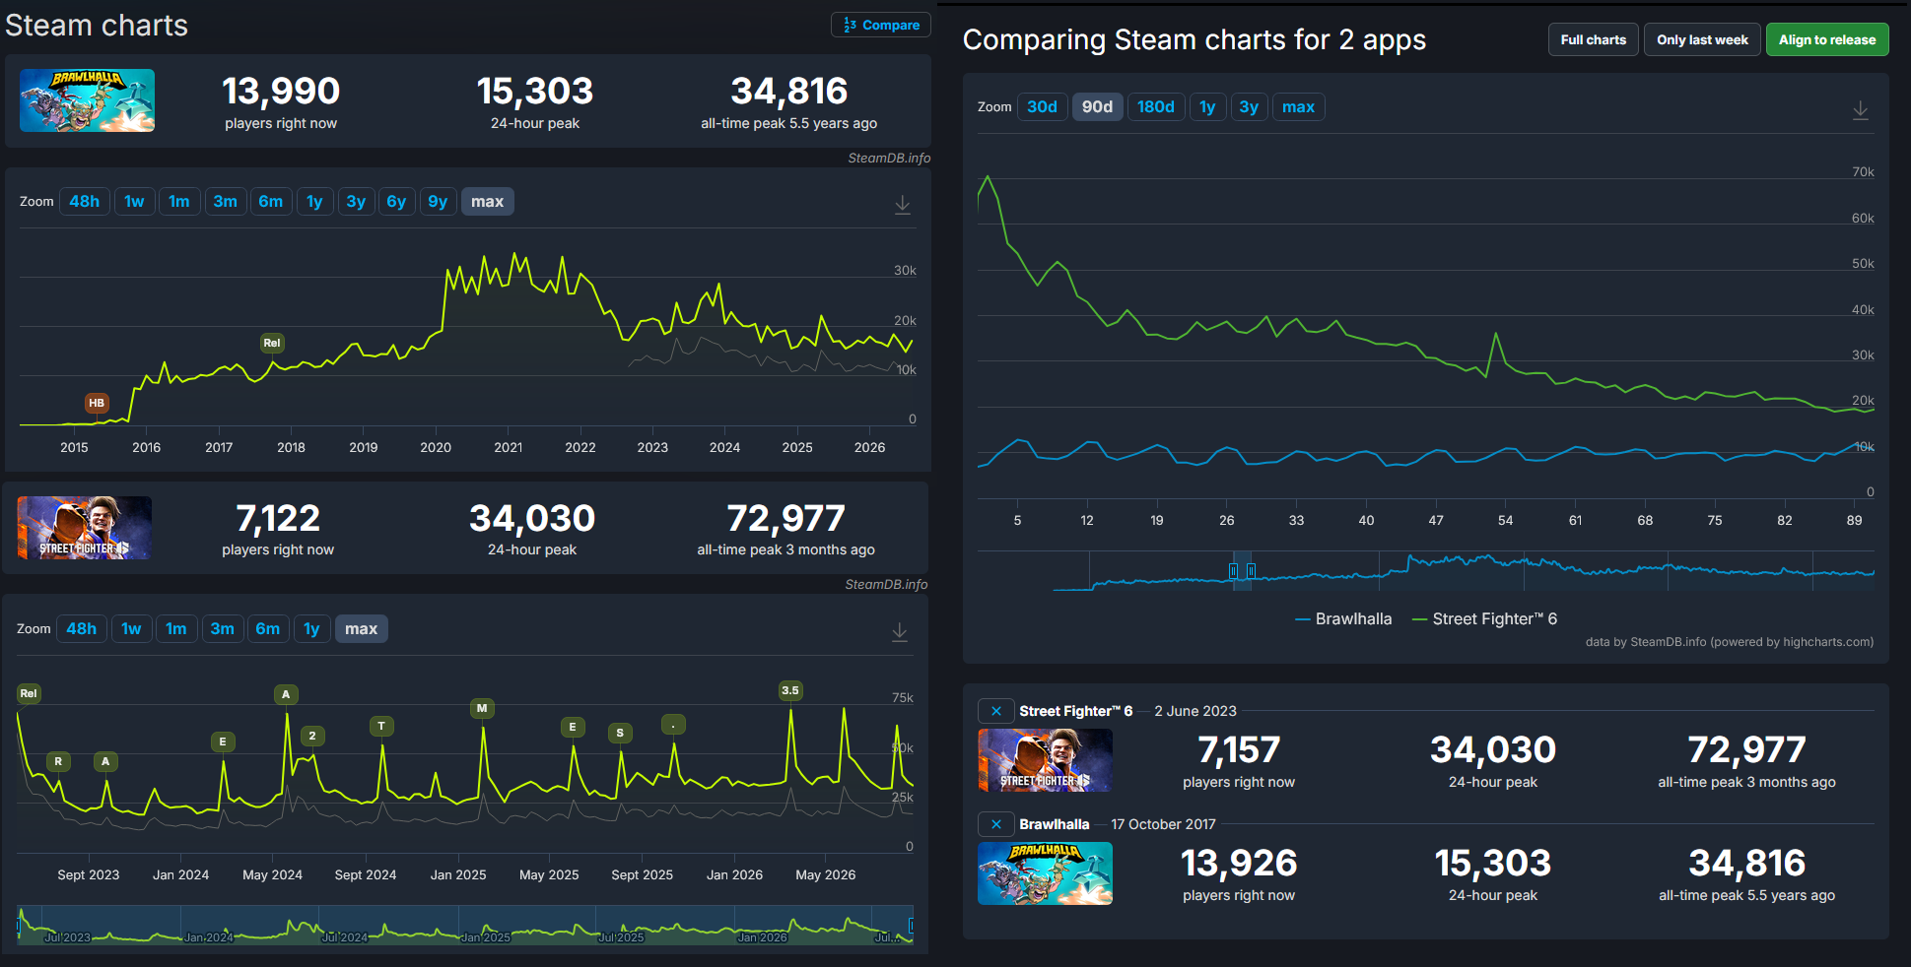Set comparison chart zoom to 30d

pos(1042,107)
